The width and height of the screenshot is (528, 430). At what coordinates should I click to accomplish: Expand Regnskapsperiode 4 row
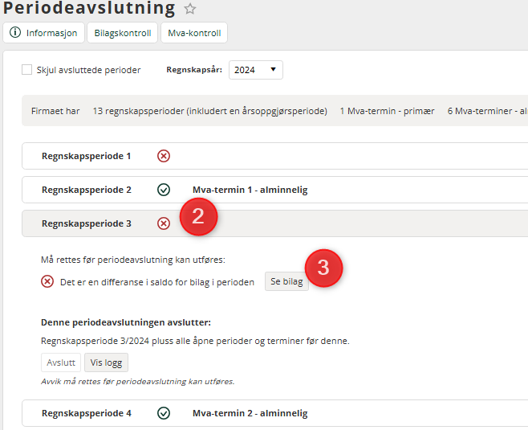tap(274, 413)
